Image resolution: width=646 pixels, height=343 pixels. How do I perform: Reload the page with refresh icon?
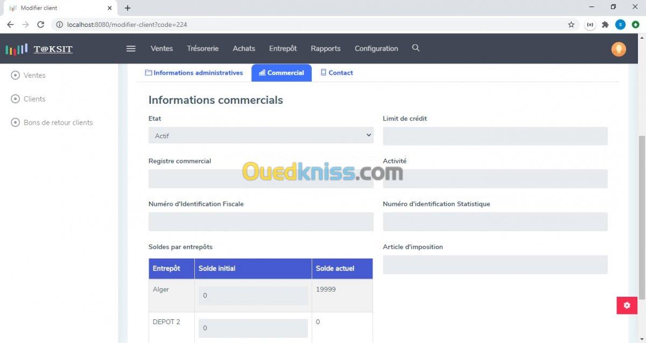(40, 25)
